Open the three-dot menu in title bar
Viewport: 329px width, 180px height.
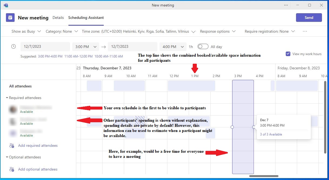[x=286, y=5]
